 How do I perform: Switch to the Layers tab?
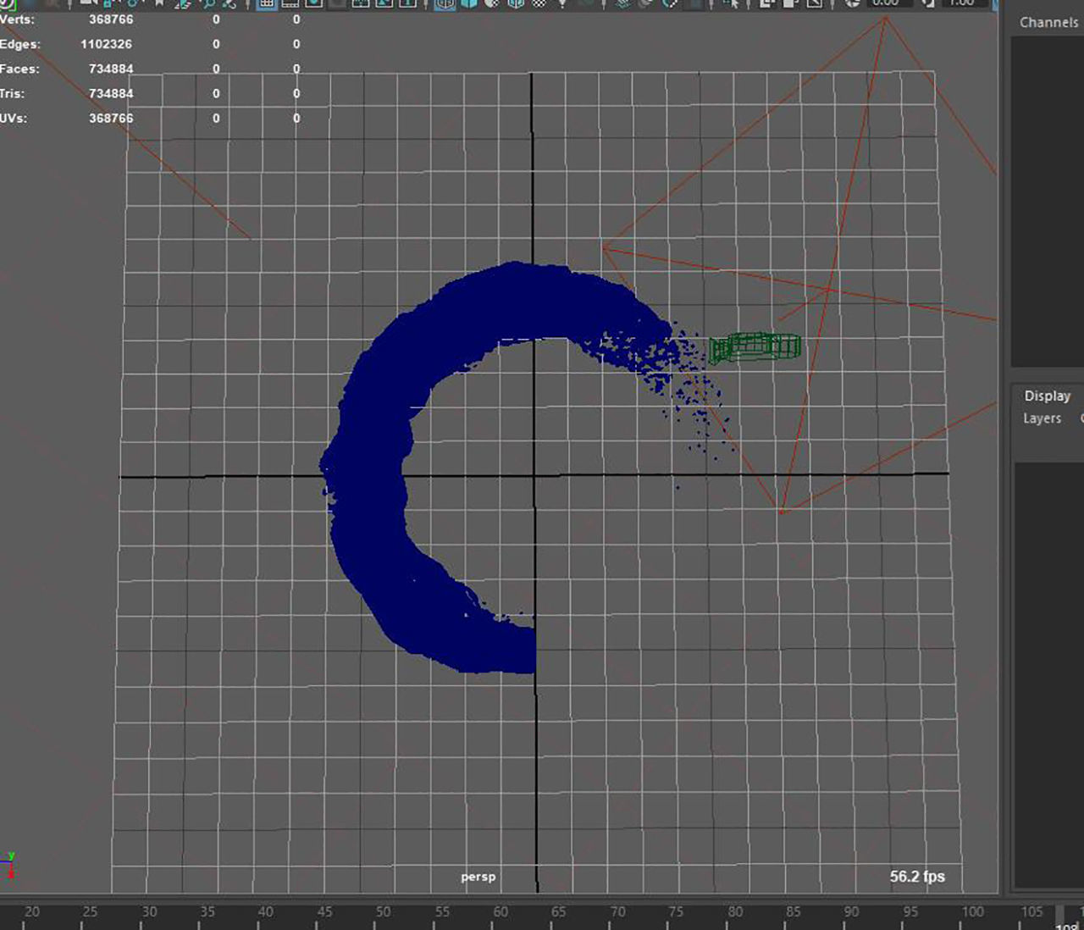pos(1043,418)
